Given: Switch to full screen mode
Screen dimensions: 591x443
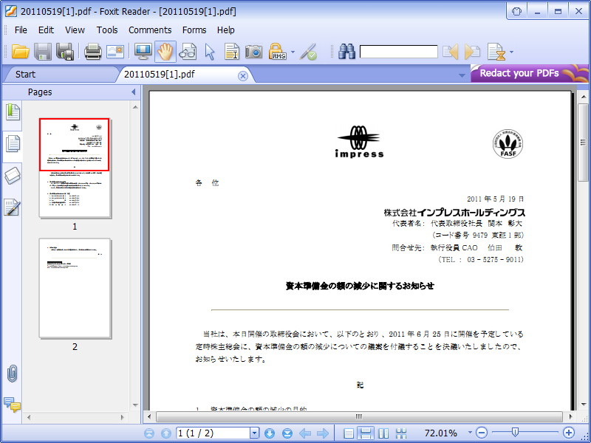Looking at the screenshot, I should [140, 52].
